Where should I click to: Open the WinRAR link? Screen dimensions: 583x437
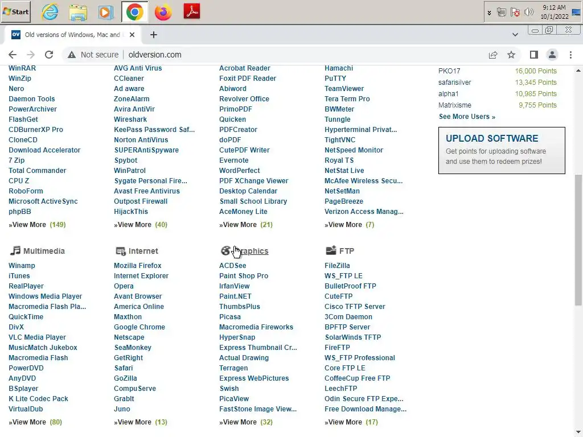pos(22,68)
